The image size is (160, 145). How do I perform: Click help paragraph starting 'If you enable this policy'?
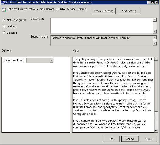click(113, 83)
